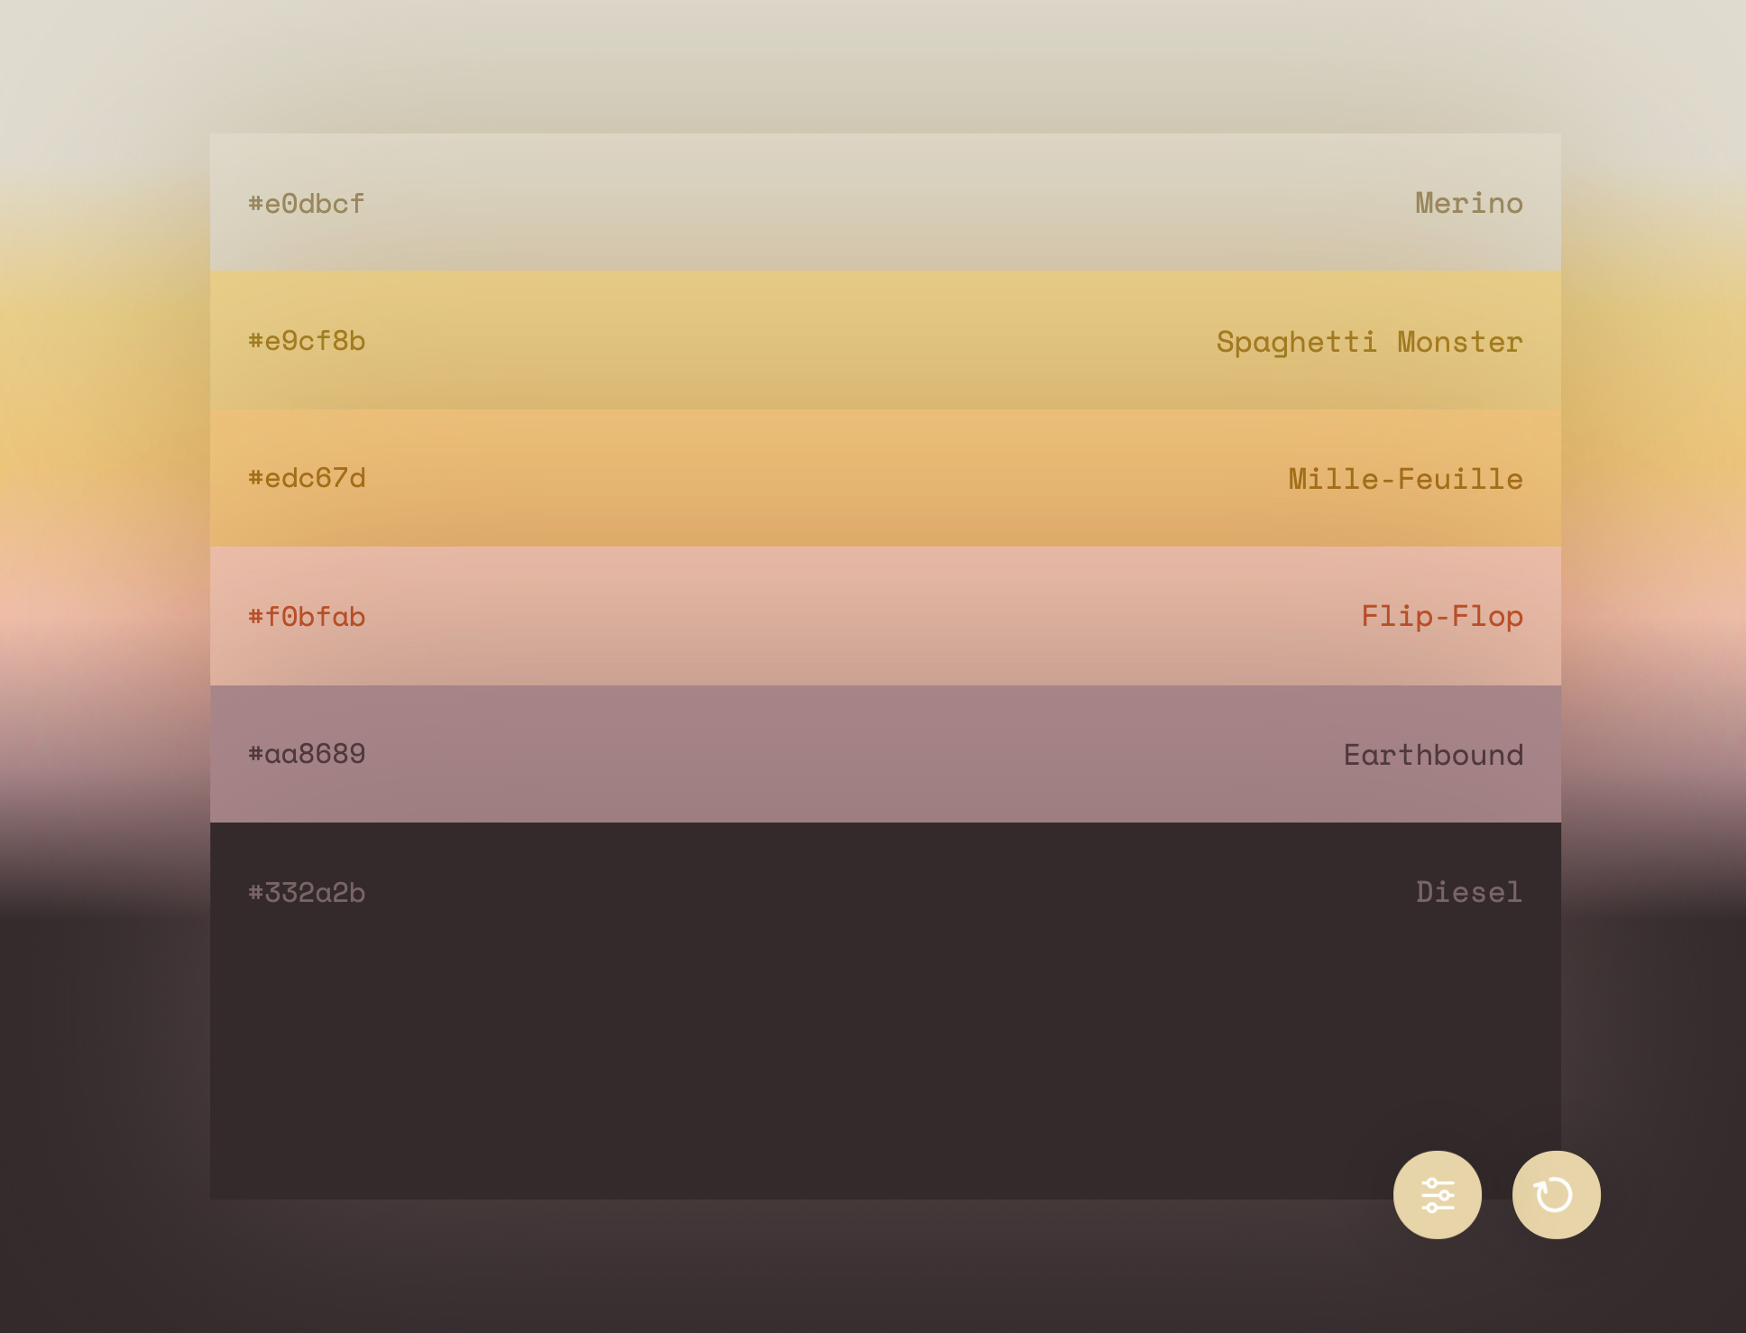Click the regenerate palette refresh icon

tap(1556, 1195)
